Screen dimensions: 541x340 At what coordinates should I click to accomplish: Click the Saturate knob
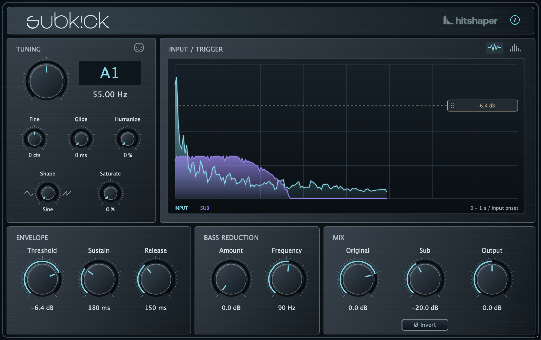click(x=110, y=193)
